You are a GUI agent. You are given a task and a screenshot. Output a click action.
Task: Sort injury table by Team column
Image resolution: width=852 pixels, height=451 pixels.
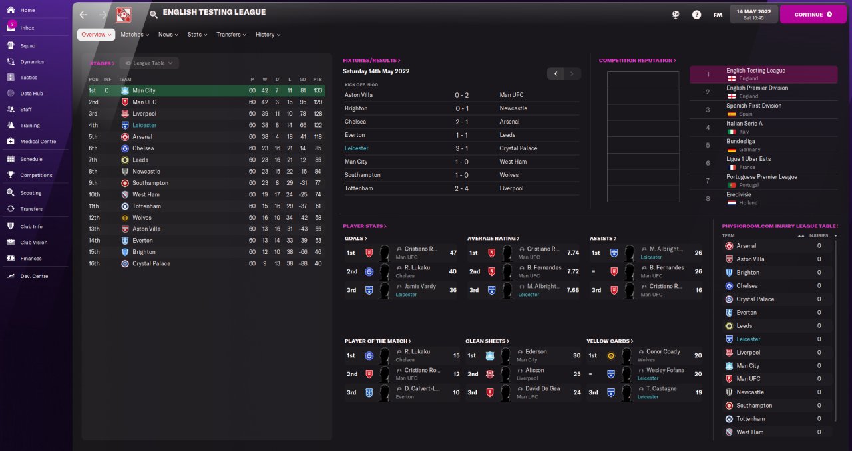(728, 235)
